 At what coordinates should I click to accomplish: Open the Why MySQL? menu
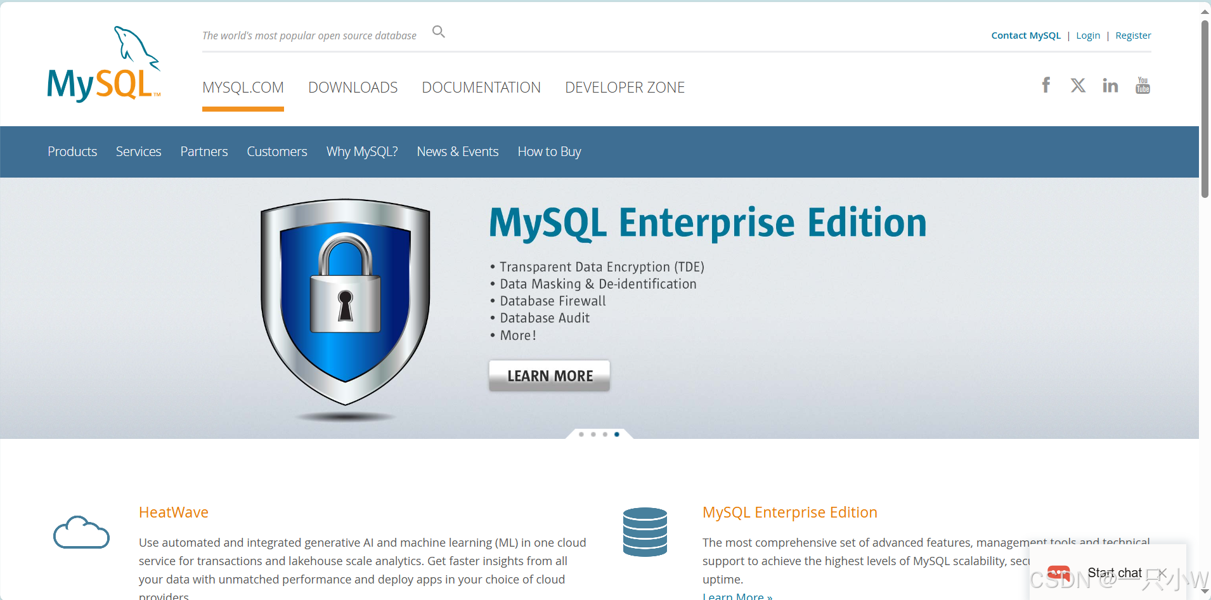pos(362,152)
